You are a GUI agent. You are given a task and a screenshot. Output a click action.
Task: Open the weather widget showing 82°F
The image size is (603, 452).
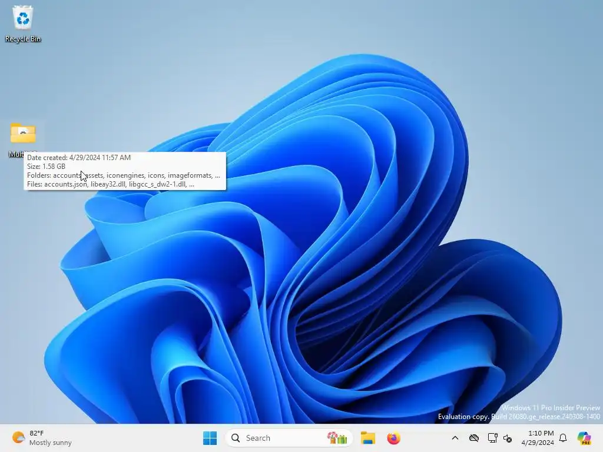click(x=42, y=438)
